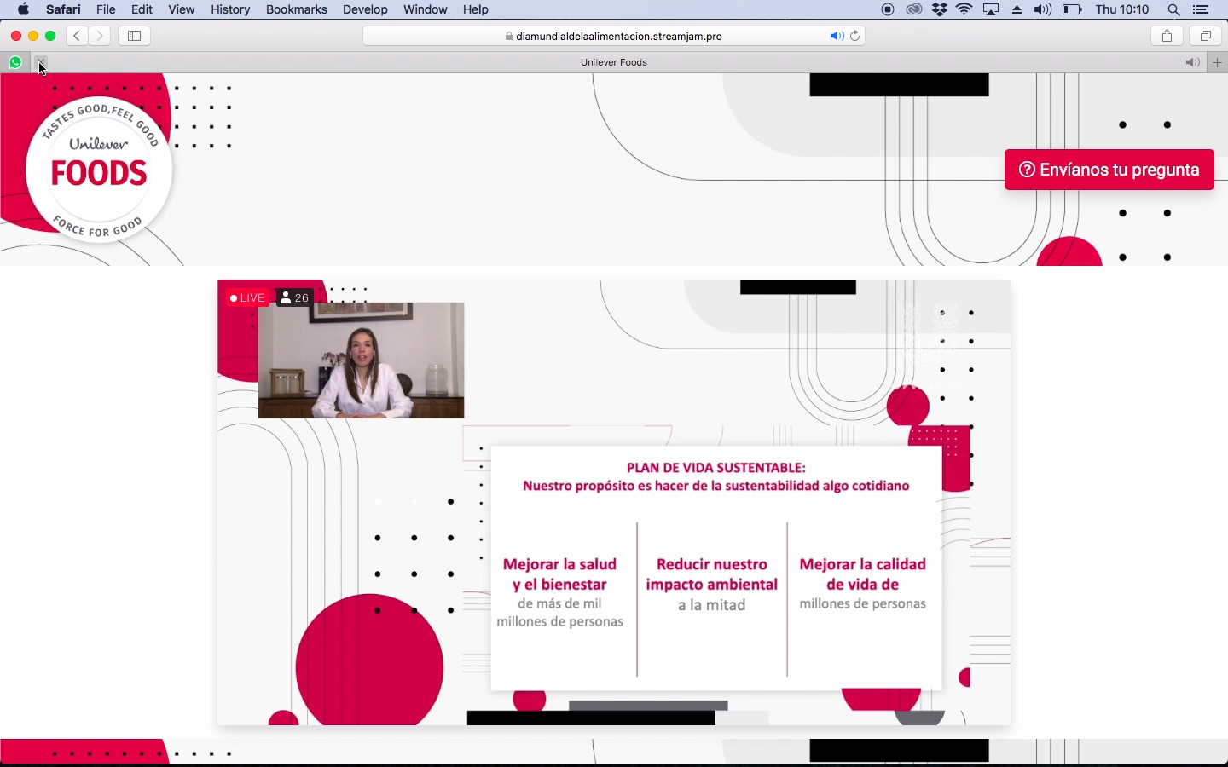The image size is (1228, 767).
Task: Toggle the Safari sidebar
Action: (x=134, y=36)
